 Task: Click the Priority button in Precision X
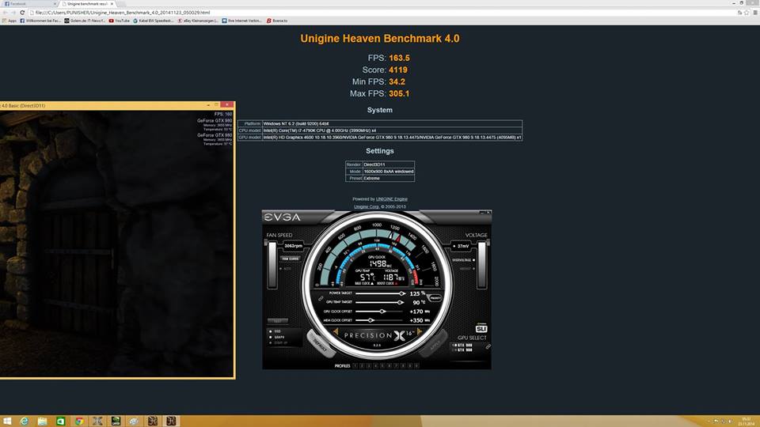(x=435, y=298)
